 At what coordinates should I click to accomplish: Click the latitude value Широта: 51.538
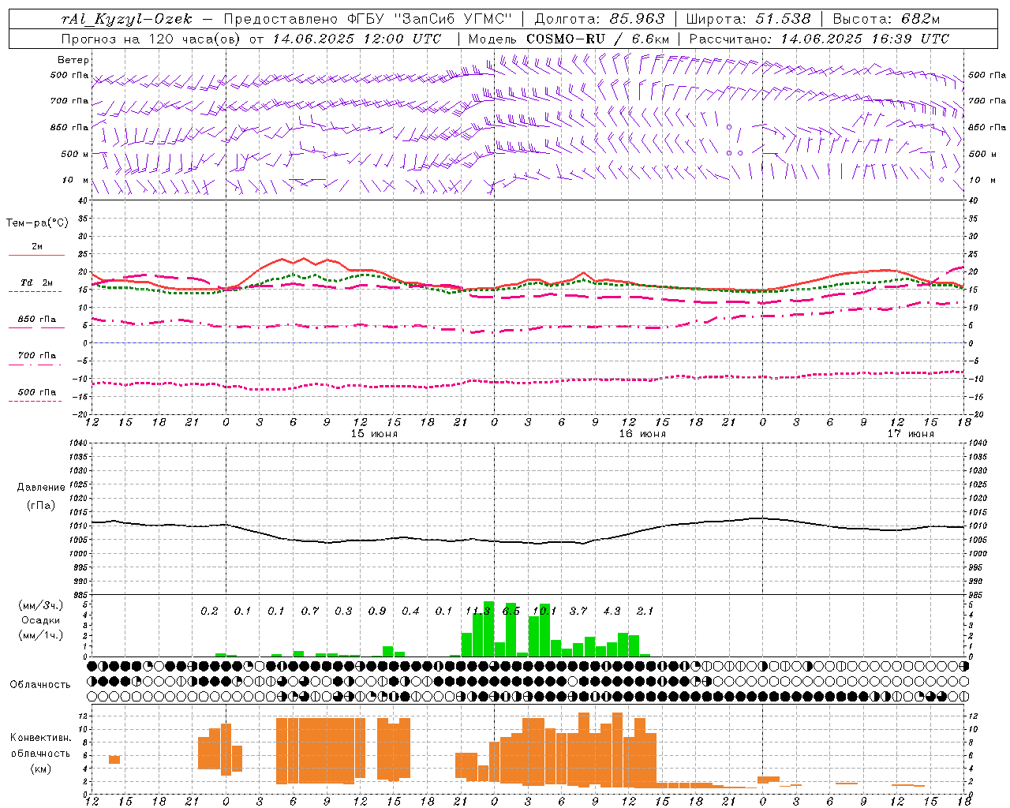coord(748,19)
